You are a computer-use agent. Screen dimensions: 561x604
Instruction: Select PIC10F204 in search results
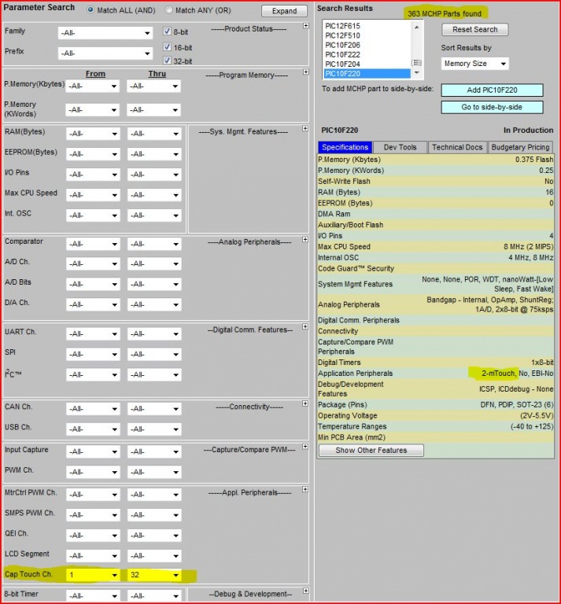367,64
